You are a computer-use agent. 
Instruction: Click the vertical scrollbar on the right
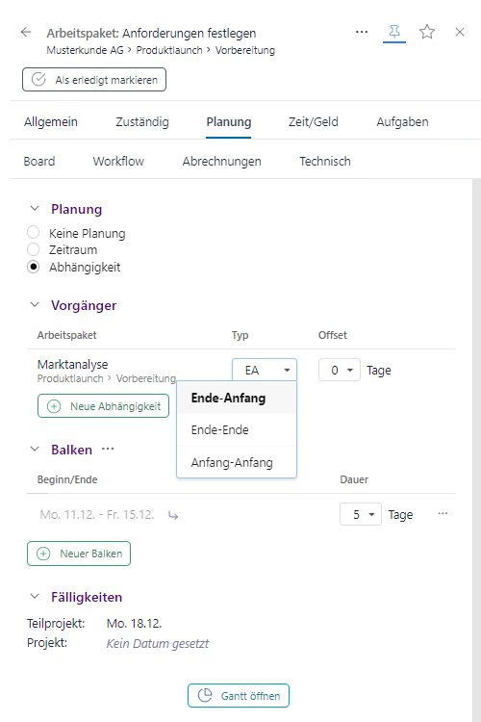point(476,450)
